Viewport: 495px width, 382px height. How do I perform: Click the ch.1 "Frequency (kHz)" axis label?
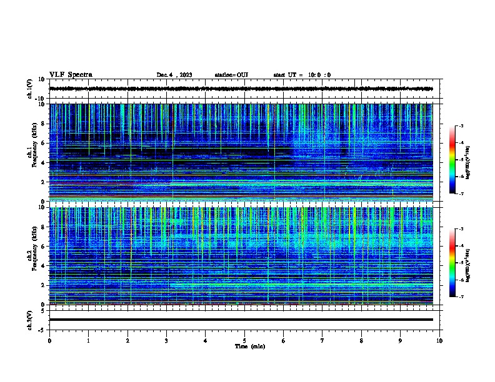34,145
